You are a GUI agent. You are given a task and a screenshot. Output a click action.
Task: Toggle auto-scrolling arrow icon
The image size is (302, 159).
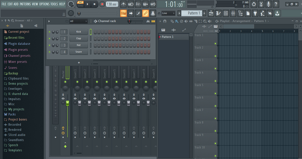point(131,13)
